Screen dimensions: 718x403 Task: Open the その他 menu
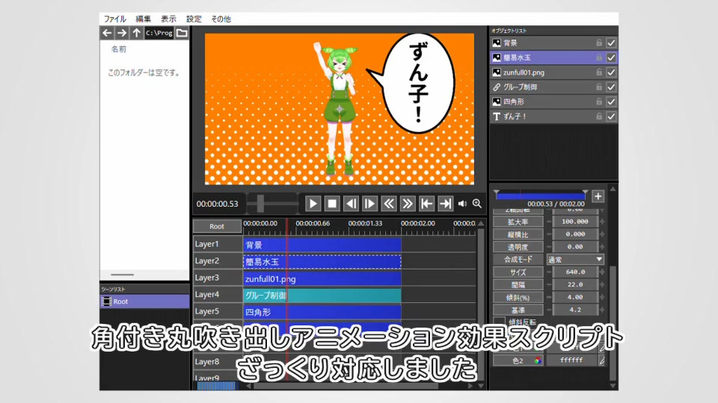tap(221, 19)
